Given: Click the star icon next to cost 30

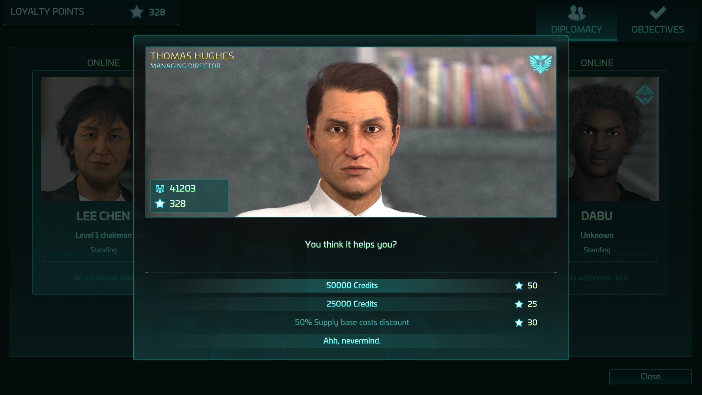Looking at the screenshot, I should 519,323.
